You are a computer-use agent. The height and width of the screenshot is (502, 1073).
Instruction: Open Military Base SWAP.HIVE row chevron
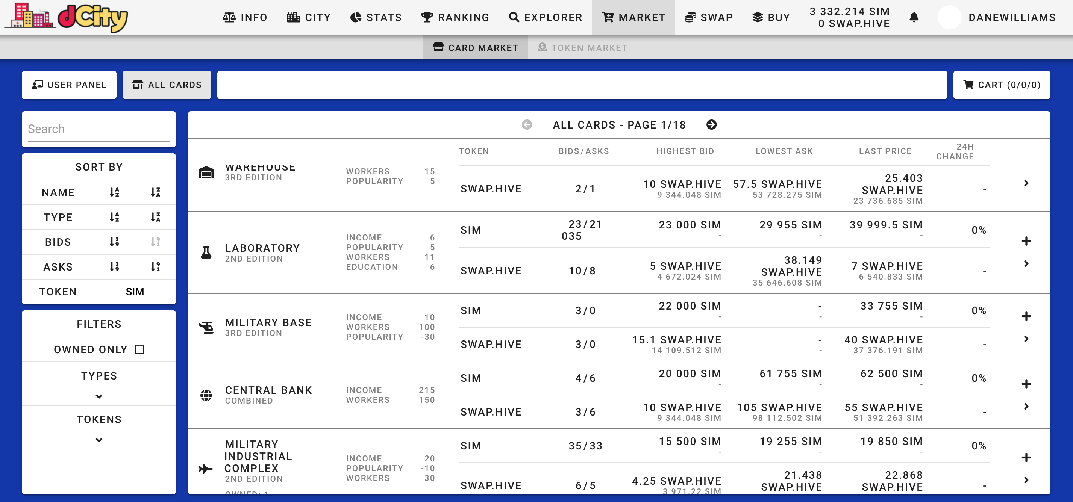(x=1026, y=339)
